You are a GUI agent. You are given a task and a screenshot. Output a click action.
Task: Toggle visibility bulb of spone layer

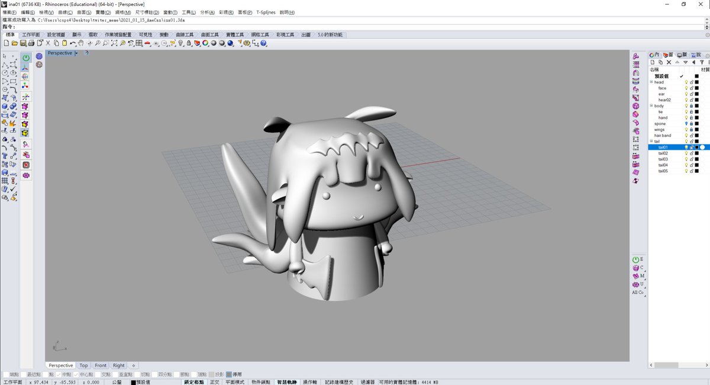click(x=686, y=124)
